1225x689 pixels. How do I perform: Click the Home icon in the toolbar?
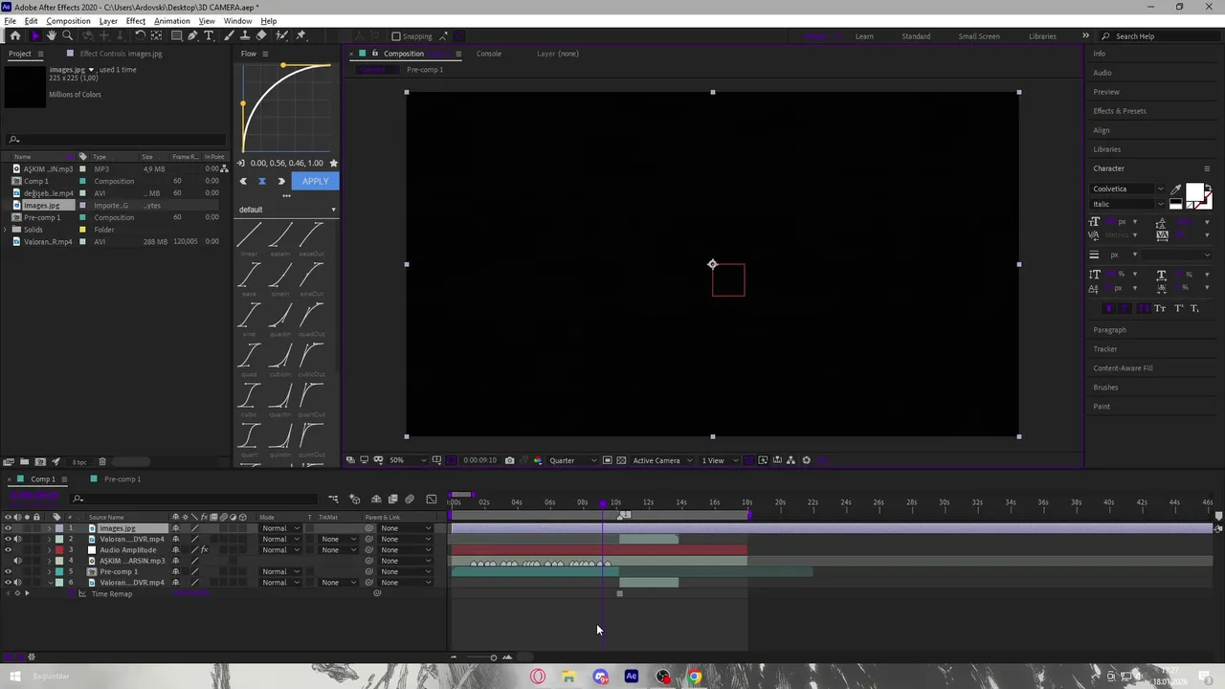tap(15, 36)
